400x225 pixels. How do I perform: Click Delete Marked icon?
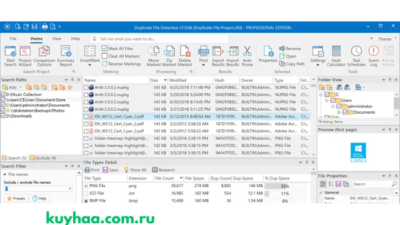185,56
